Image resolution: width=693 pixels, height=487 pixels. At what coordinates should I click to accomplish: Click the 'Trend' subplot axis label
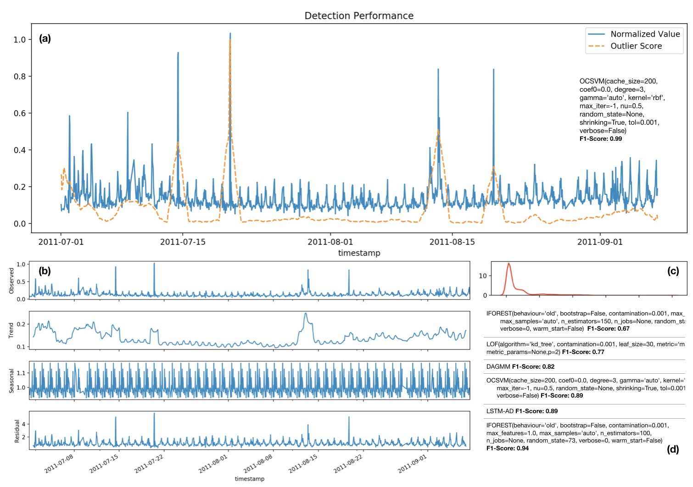coord(12,331)
